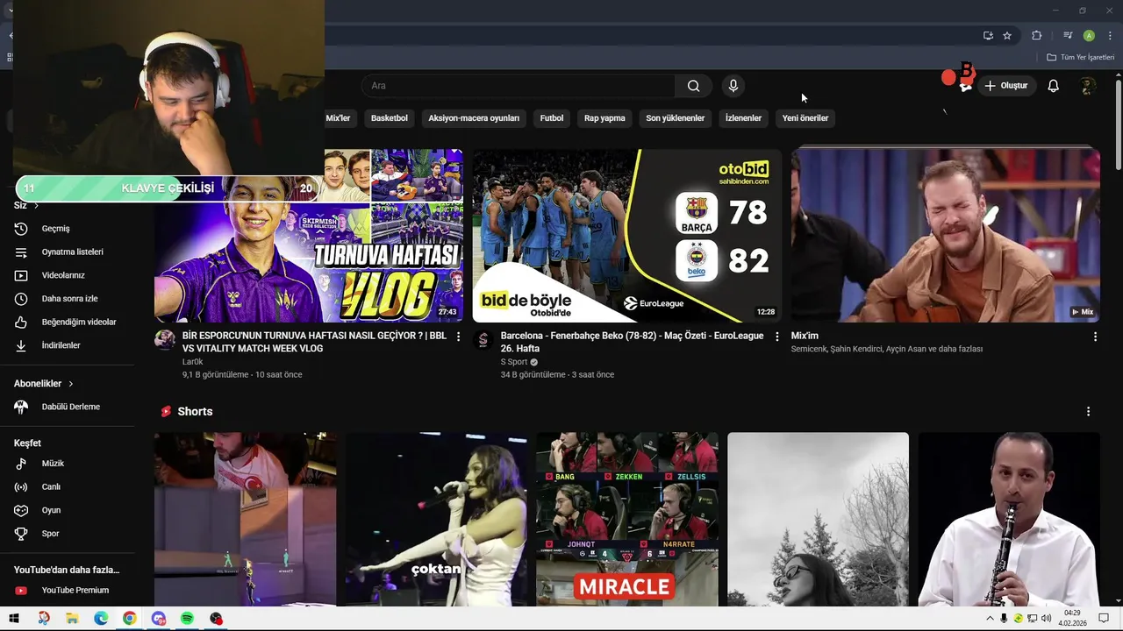Go to Lar0k channel name link
The image size is (1123, 631).
coord(193,362)
